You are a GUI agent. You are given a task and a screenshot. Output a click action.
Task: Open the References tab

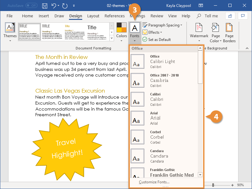(114, 16)
